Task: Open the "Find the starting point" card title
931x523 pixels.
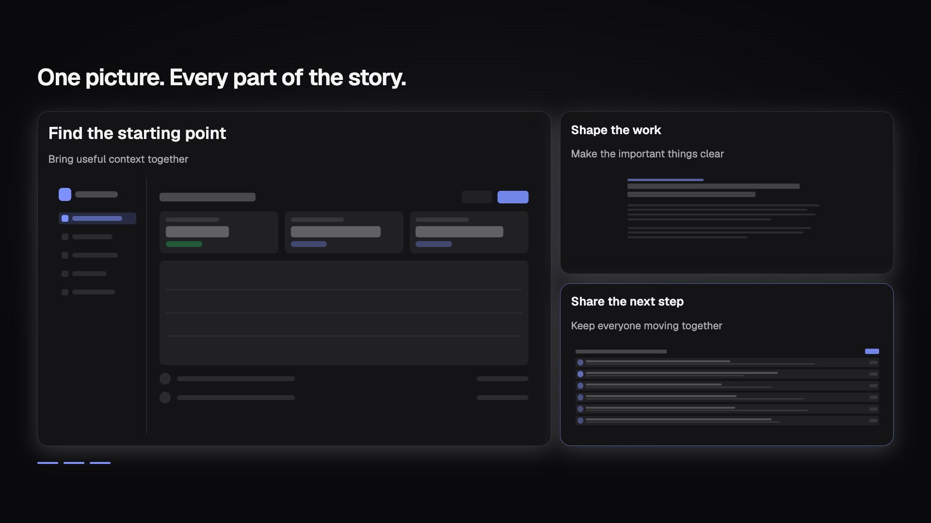Action: point(137,133)
